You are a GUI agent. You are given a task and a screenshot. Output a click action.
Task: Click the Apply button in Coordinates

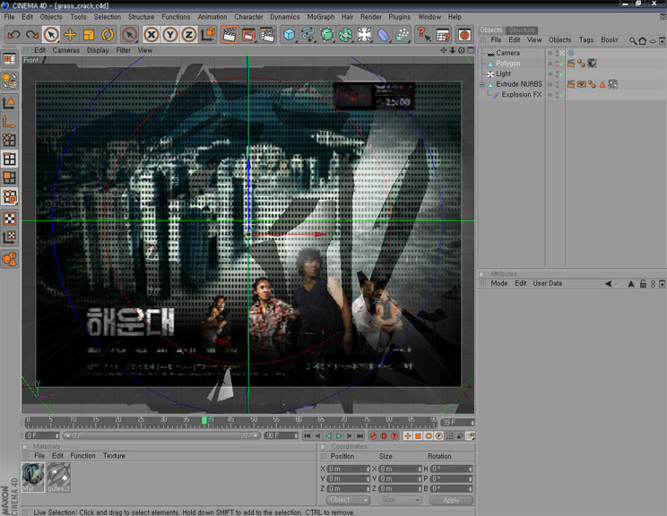pyautogui.click(x=451, y=500)
